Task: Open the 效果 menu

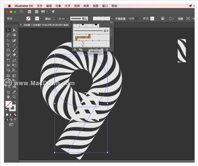Action: (x=86, y=6)
